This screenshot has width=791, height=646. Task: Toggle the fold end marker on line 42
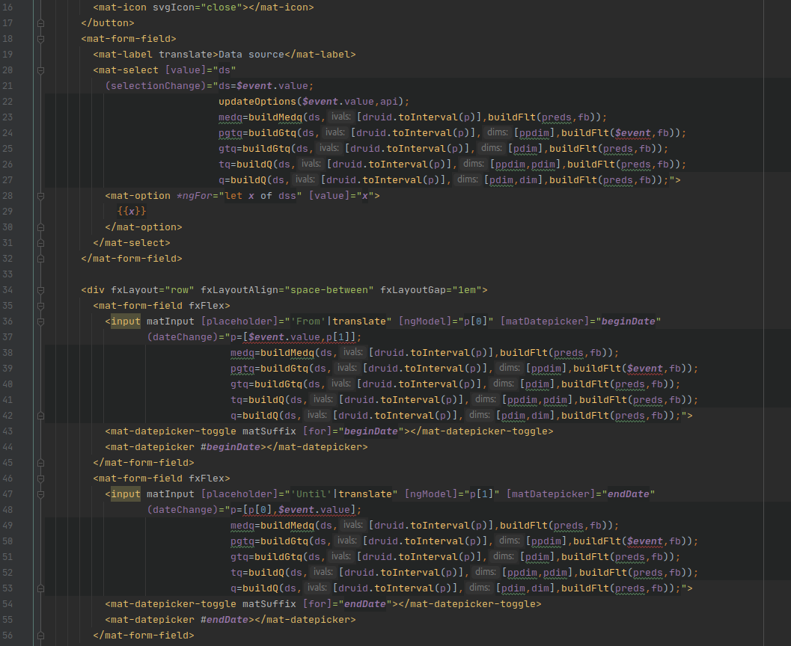41,416
